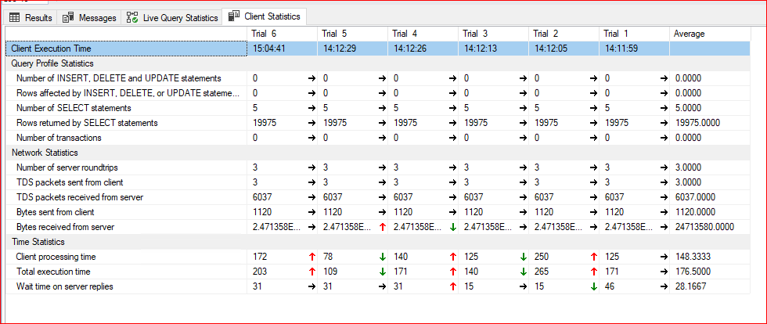Click the Messages tab page icon
Viewport: 767px width, 324px height.
tap(69, 17)
